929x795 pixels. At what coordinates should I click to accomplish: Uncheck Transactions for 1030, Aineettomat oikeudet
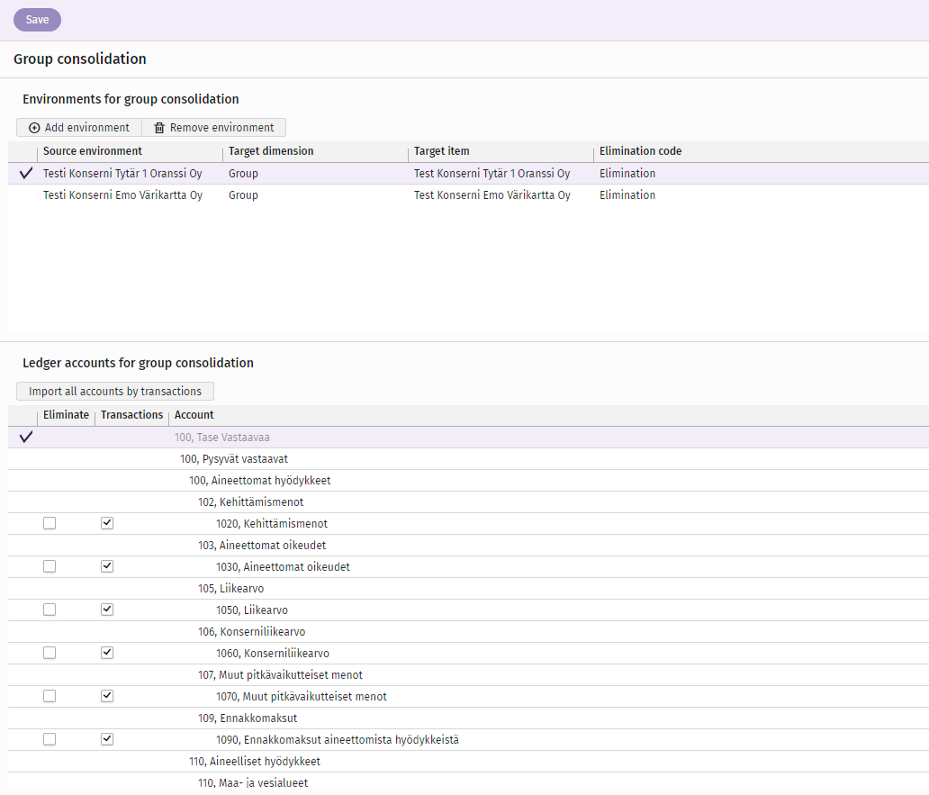(x=107, y=566)
